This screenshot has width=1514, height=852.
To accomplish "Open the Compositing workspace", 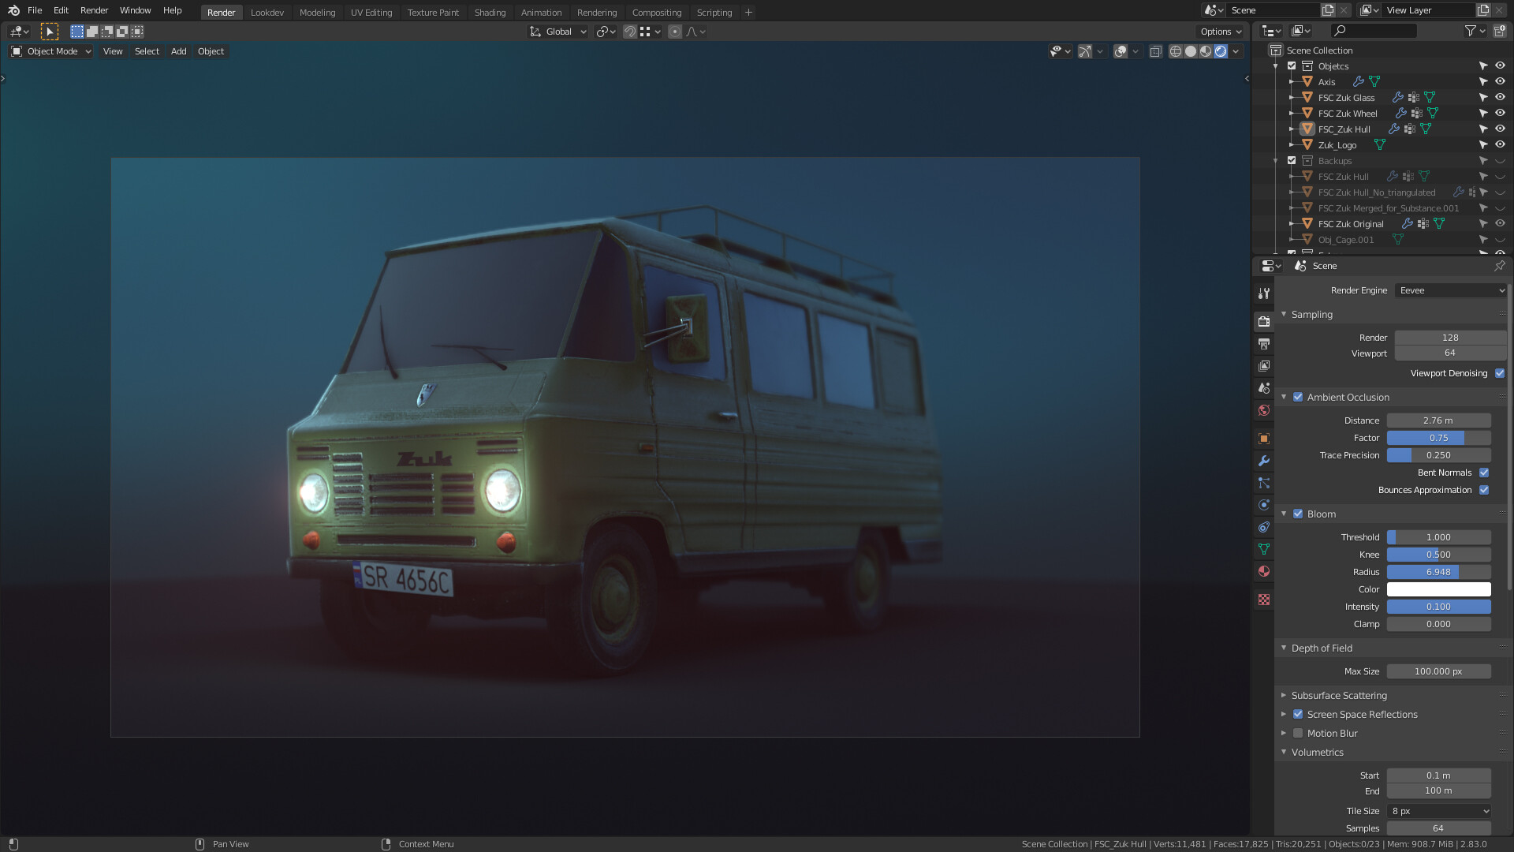I will click(x=657, y=12).
